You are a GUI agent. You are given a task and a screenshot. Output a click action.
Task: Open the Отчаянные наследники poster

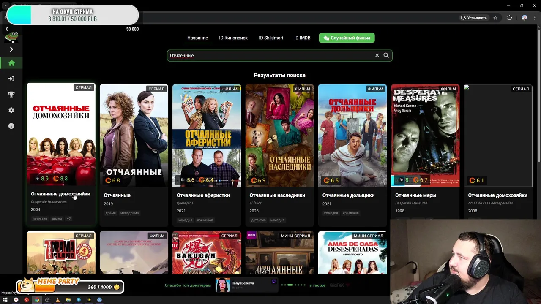coord(279,135)
